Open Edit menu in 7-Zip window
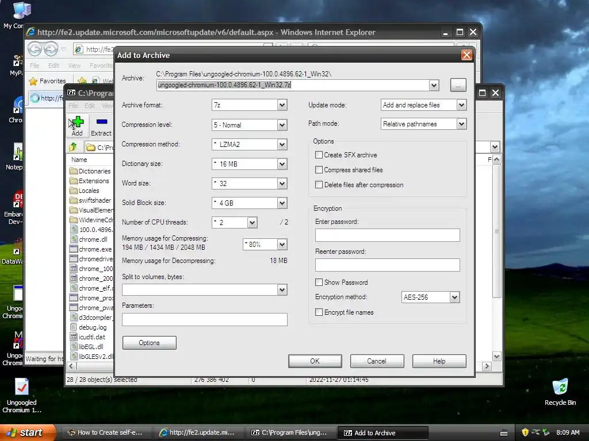Viewport: 589px width, 441px height. point(89,106)
